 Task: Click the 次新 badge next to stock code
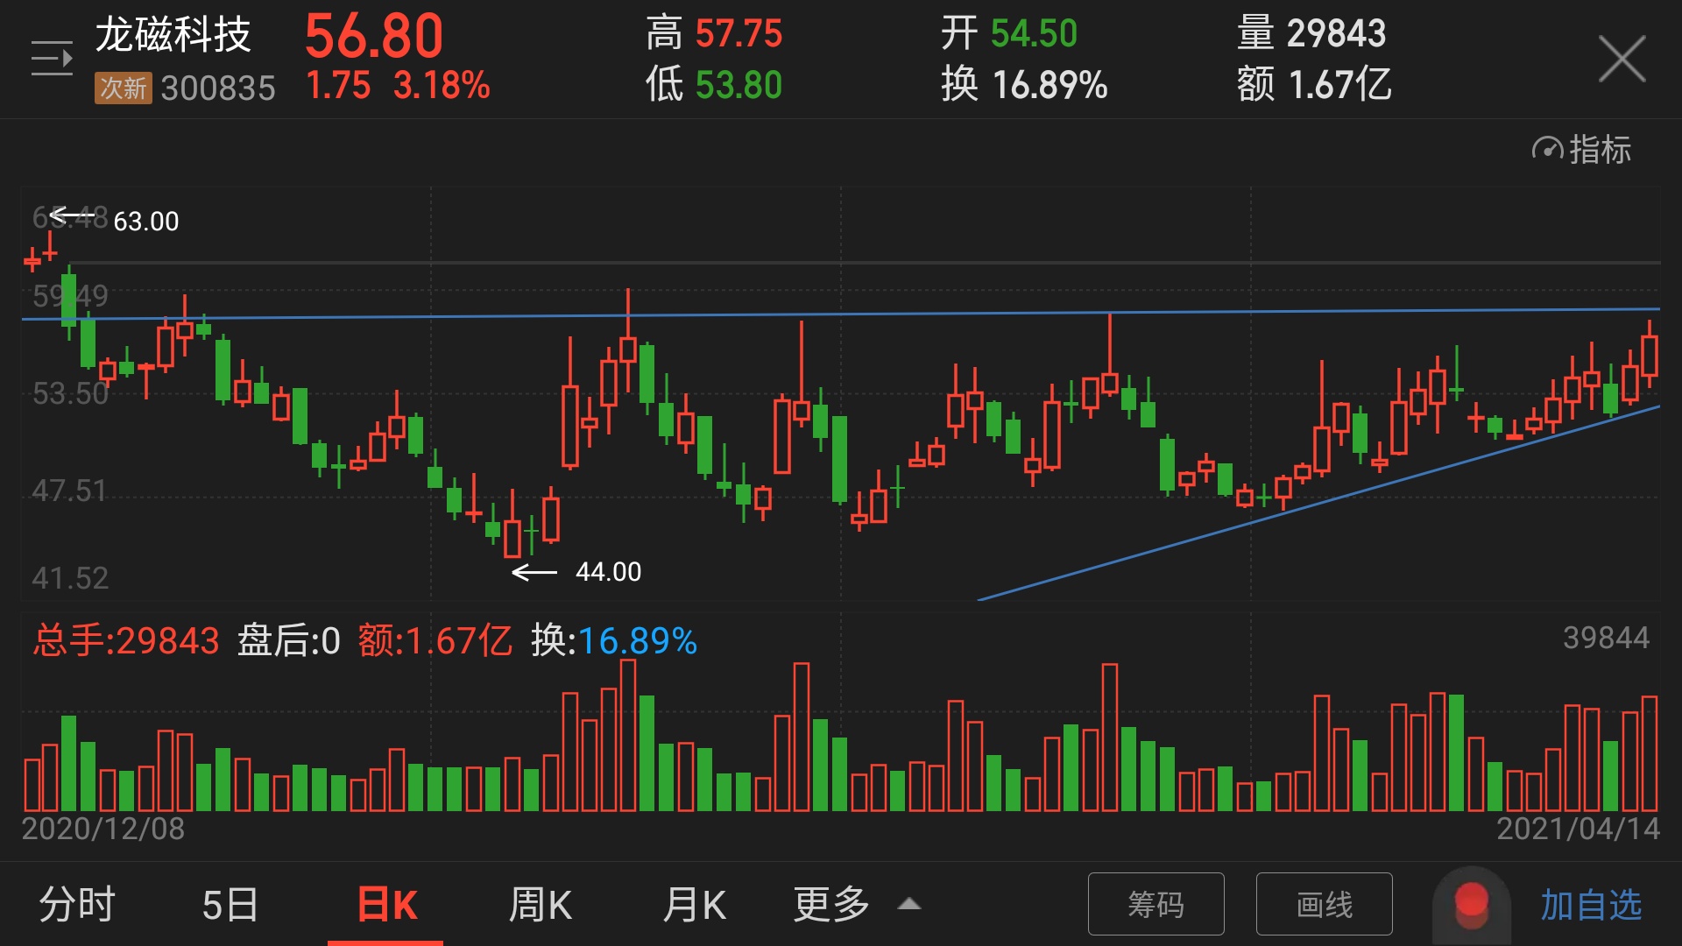tap(123, 88)
